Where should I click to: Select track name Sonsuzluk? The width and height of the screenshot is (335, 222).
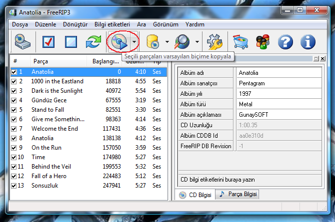pyautogui.click(x=45, y=186)
